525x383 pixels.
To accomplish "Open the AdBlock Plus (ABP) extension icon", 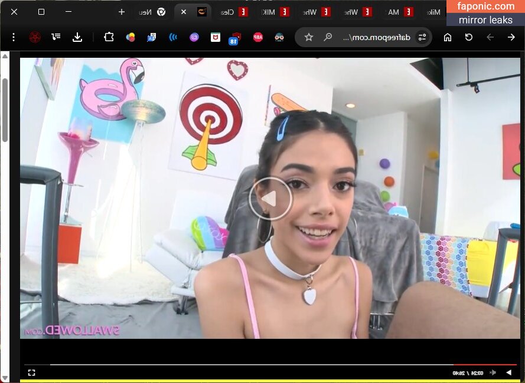I will [x=258, y=37].
